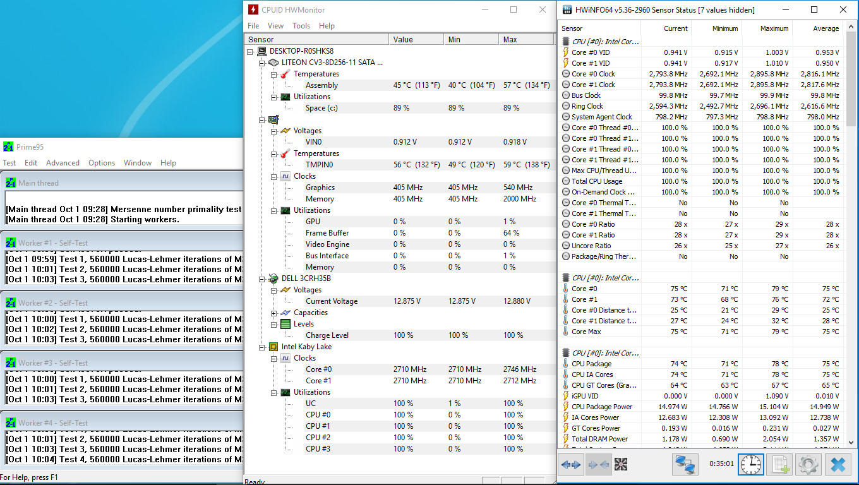Select the Ring Clock row in HWiNFO64
This screenshot has height=485, width=859.
pyautogui.click(x=702, y=106)
